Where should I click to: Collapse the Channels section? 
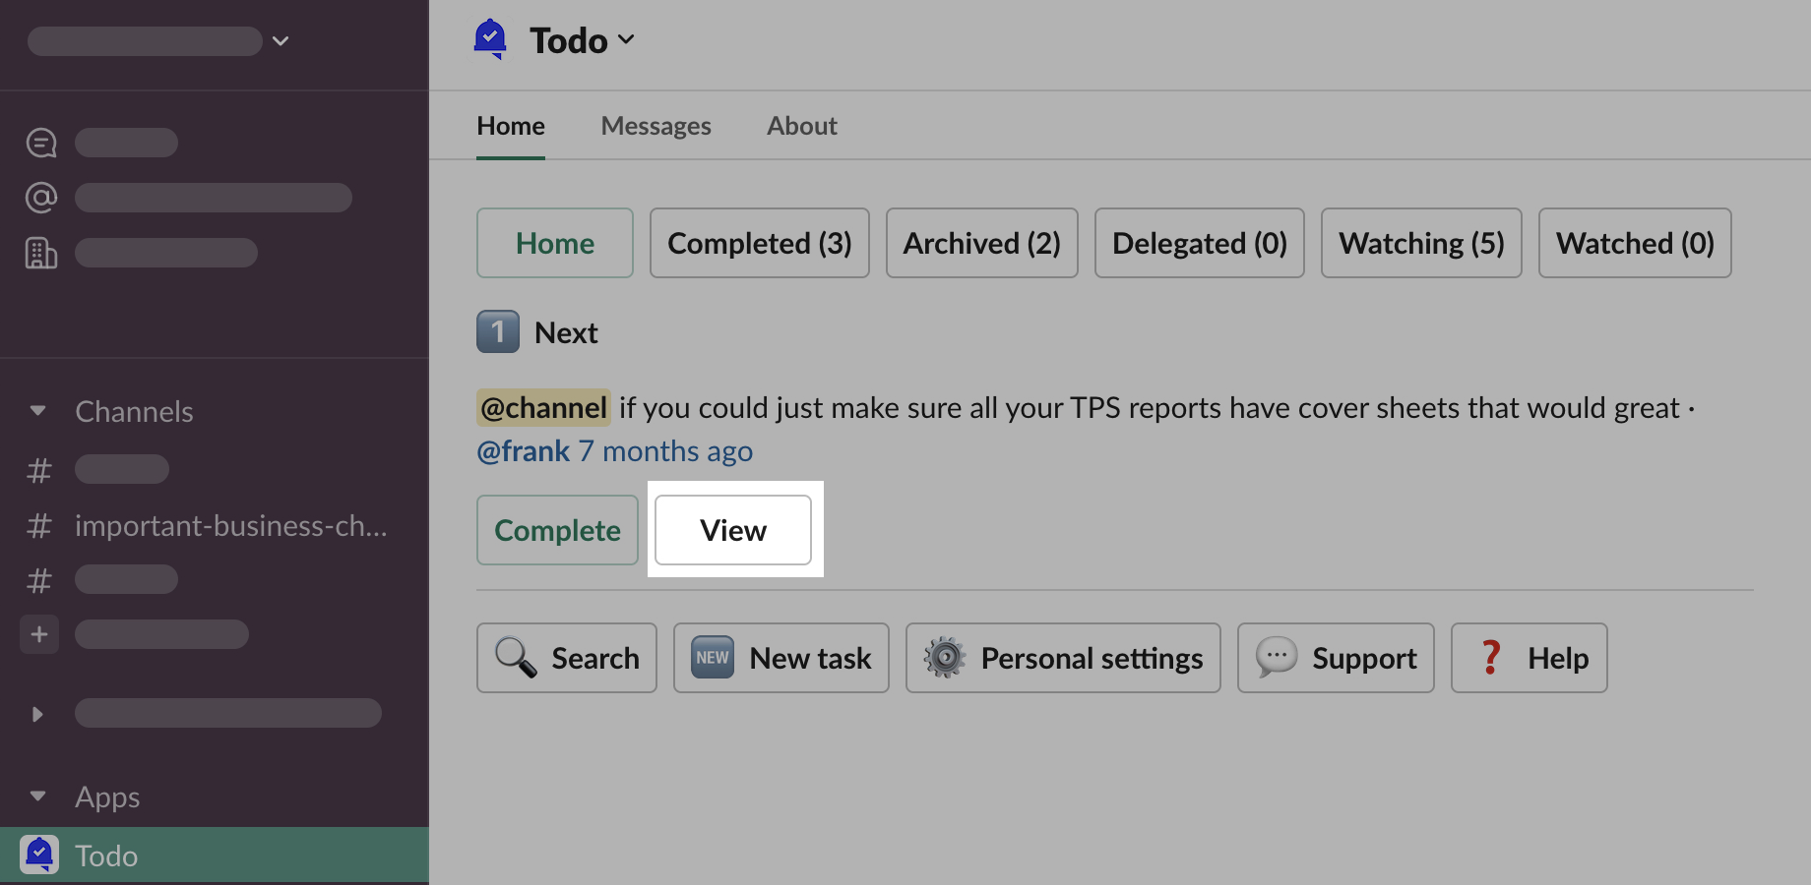coord(38,411)
